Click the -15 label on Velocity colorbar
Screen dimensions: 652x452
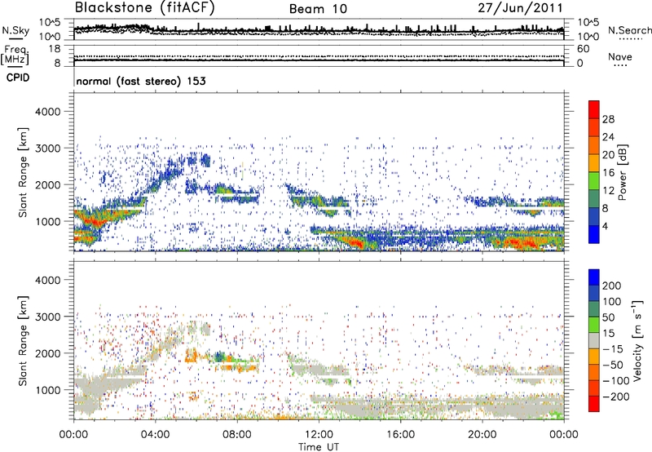pos(612,349)
